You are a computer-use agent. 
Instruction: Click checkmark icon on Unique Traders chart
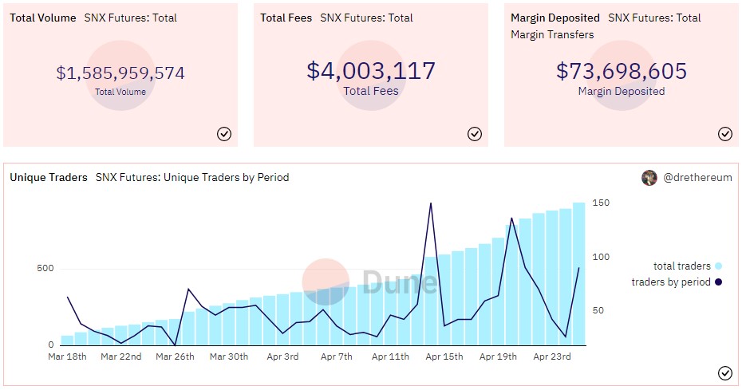coord(724,372)
